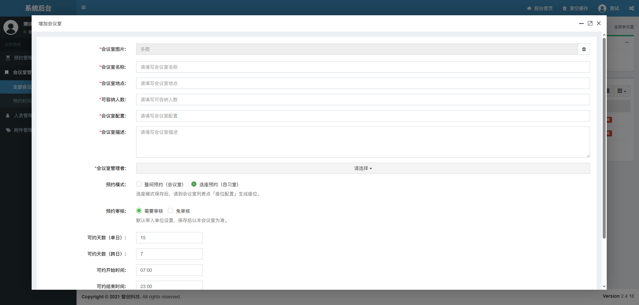Click the 会议室图片 multi-image field
Image resolution: width=639 pixels, height=305 pixels.
click(x=357, y=49)
